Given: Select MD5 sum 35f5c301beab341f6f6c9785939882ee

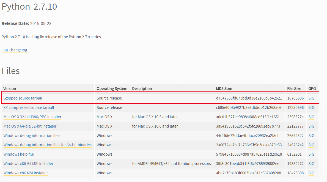Looking at the screenshot, I should (248, 164).
